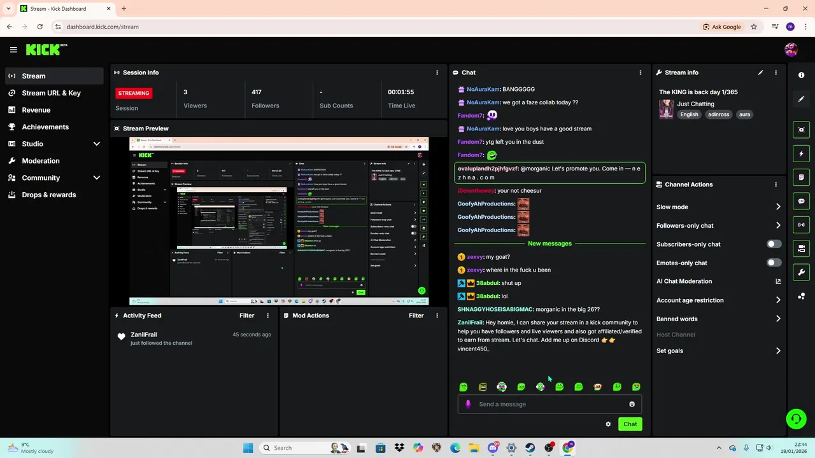Image resolution: width=815 pixels, height=458 pixels.
Task: Open Activity Feed three-dot options
Action: pos(267,316)
